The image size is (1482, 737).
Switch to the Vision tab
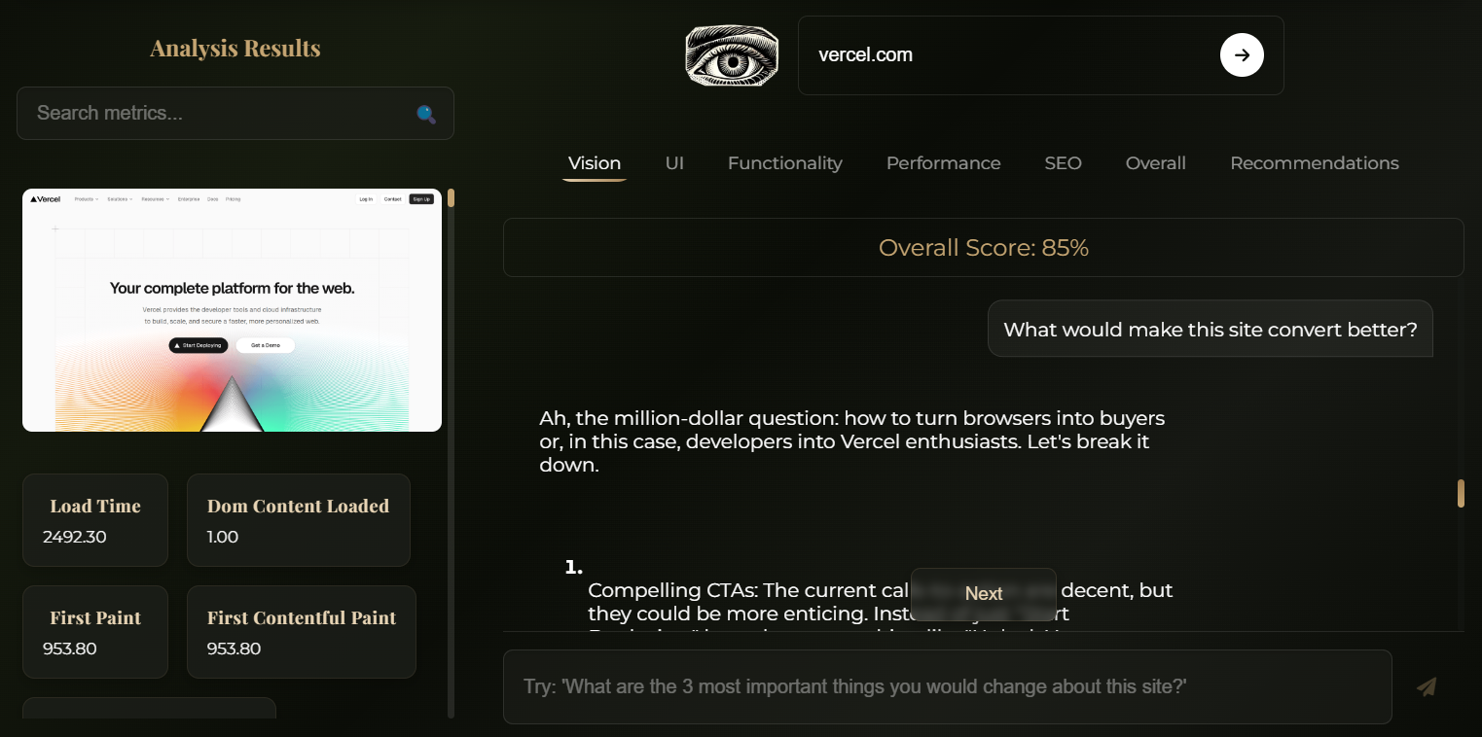595,163
